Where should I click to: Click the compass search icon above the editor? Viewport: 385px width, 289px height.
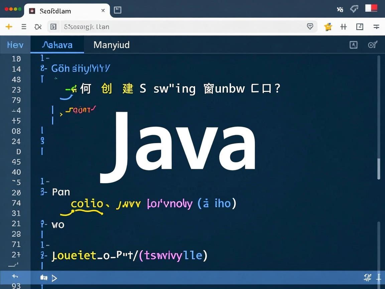pyautogui.click(x=372, y=44)
